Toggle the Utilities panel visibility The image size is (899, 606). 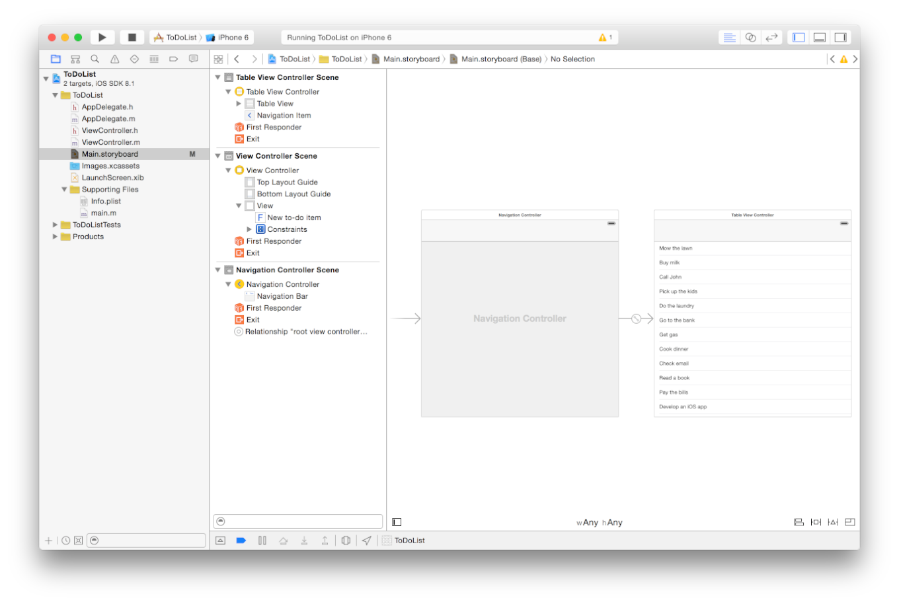(840, 38)
